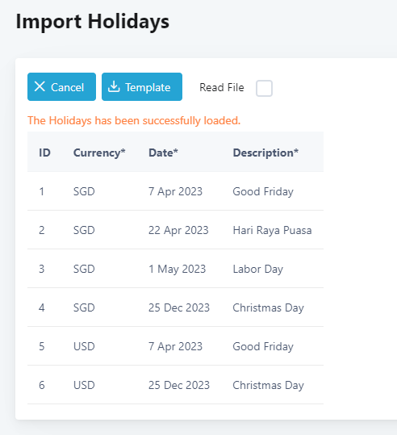This screenshot has height=435, width=397.
Task: Click the 1 May 2023 date cell
Action: tap(178, 269)
